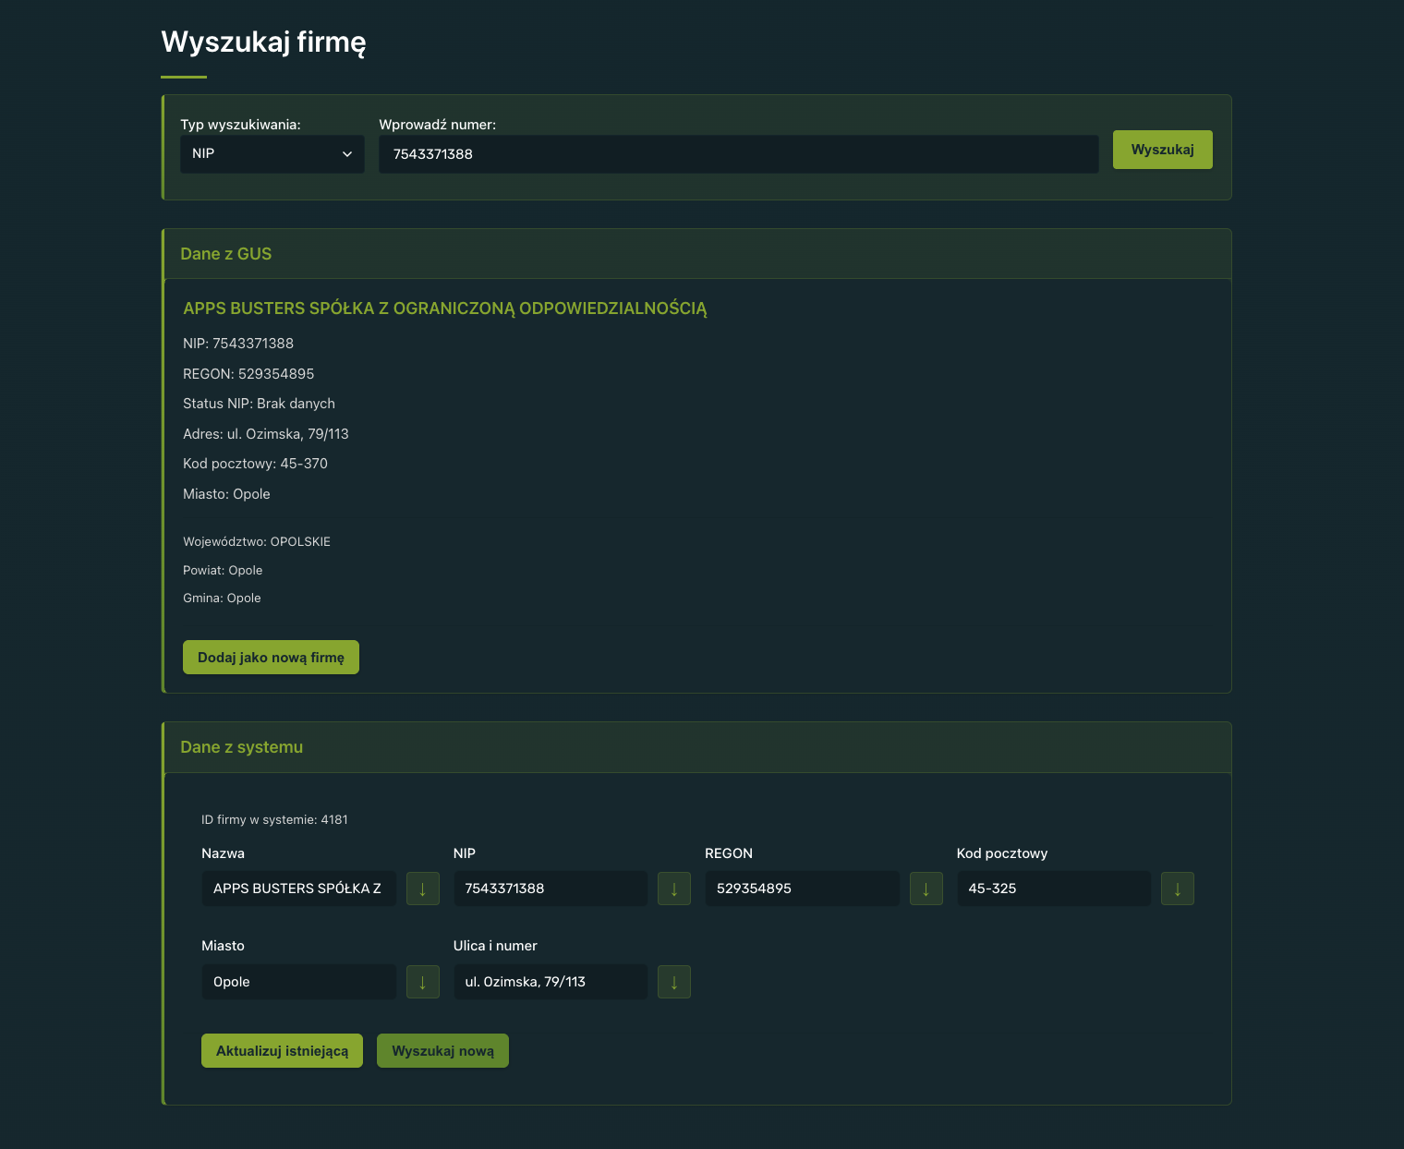The height and width of the screenshot is (1149, 1404).
Task: Edit the Kod pocztowy field 45-325
Action: [1053, 889]
